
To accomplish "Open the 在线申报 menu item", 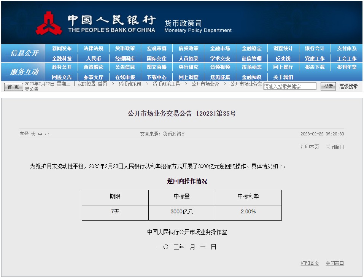I will [125, 77].
